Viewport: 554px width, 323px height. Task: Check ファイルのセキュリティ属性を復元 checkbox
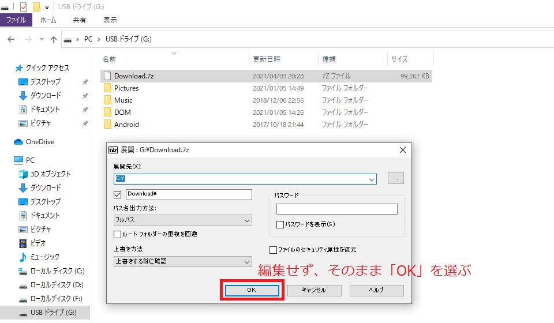pyautogui.click(x=273, y=250)
